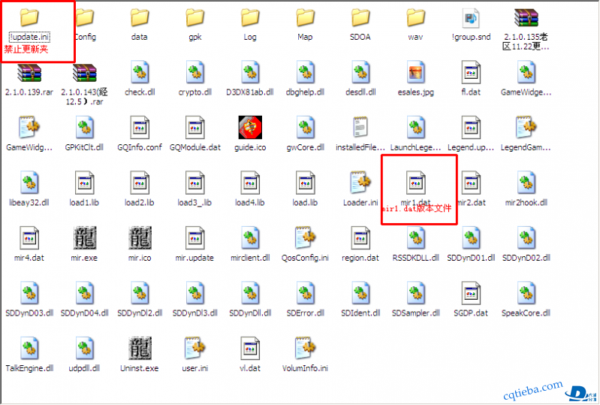Select the SDDynDl2.dll file icon
Image resolution: width=600 pixels, height=405 pixels.
tap(140, 293)
